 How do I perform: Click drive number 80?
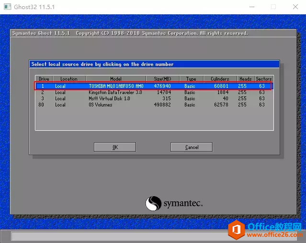[41, 105]
